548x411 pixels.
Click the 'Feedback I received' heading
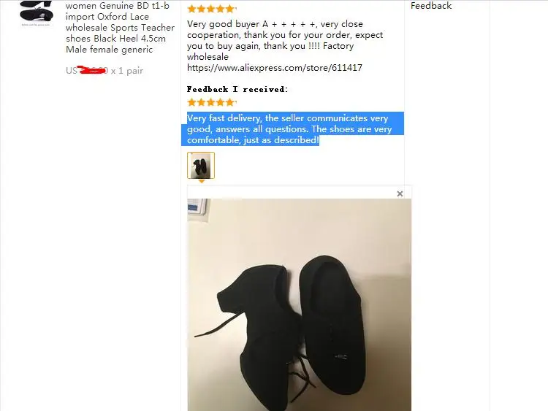[x=237, y=89]
